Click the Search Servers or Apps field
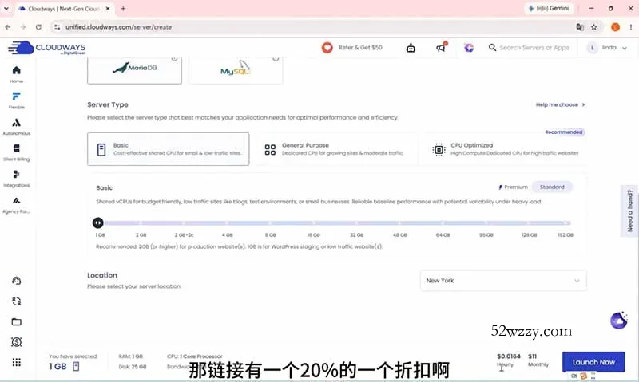639x382 pixels. (534, 48)
